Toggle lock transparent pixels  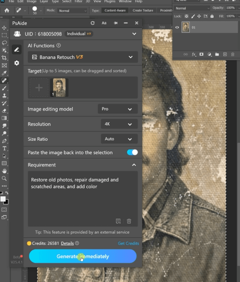186,16
